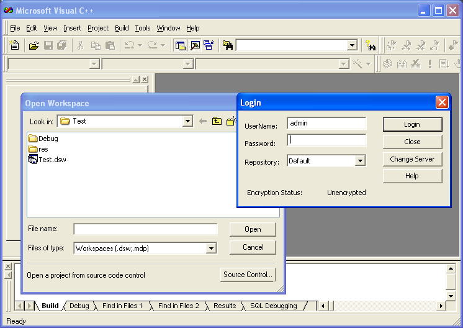Click the Up One Level folder icon
Screen dimensions: 463x328
coord(217,121)
